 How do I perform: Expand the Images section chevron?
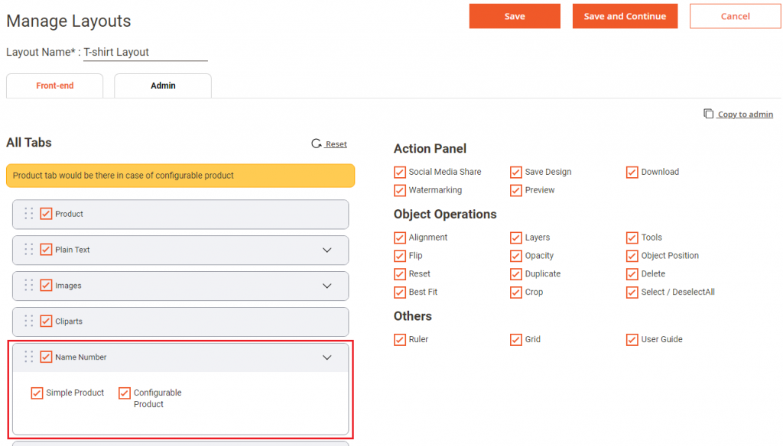(327, 286)
